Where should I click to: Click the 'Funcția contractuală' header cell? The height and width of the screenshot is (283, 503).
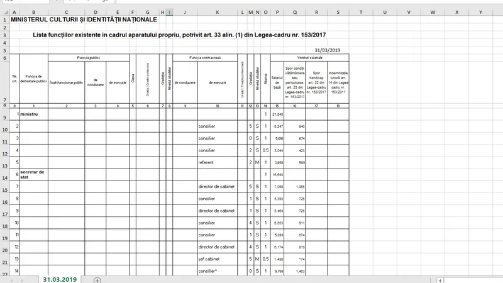(205, 58)
